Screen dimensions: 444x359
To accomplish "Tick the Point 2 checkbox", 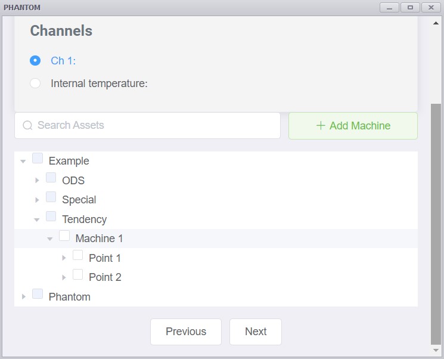I will coord(77,274).
